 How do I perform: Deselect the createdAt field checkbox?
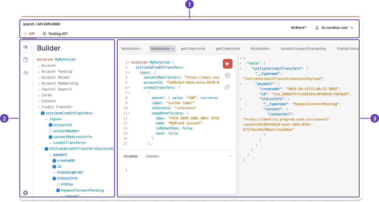(54, 160)
